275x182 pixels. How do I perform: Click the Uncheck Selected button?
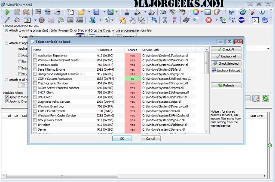click(226, 70)
